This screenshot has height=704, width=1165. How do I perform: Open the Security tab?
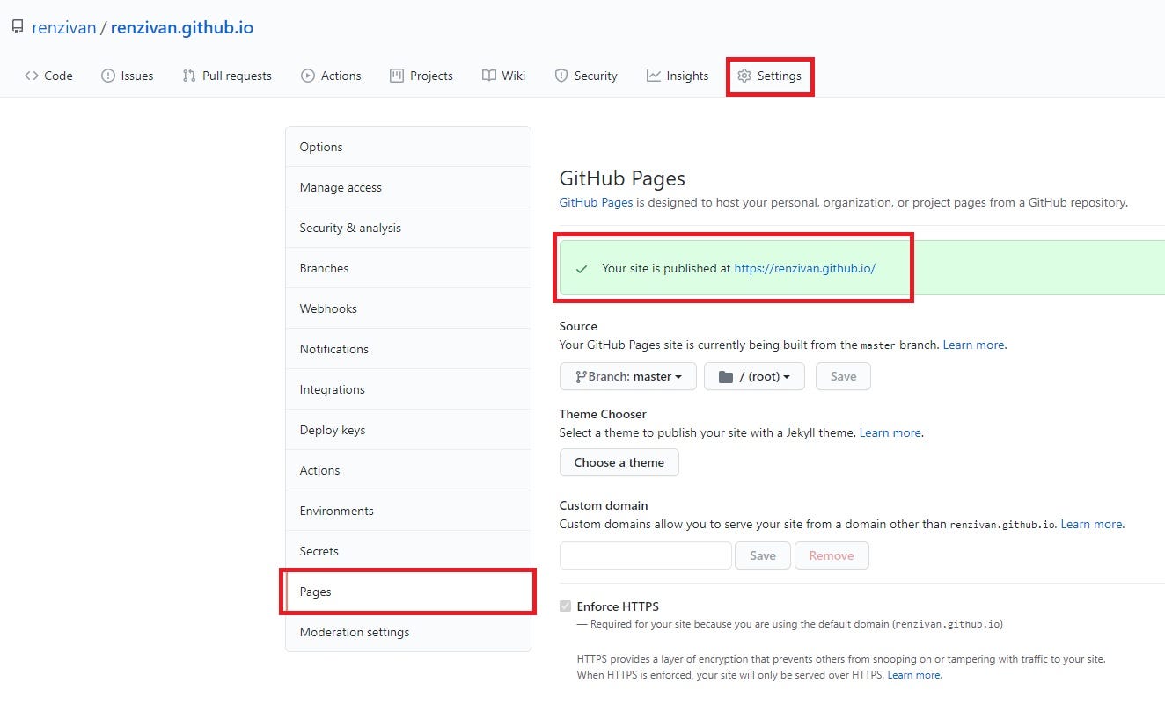pyautogui.click(x=586, y=76)
